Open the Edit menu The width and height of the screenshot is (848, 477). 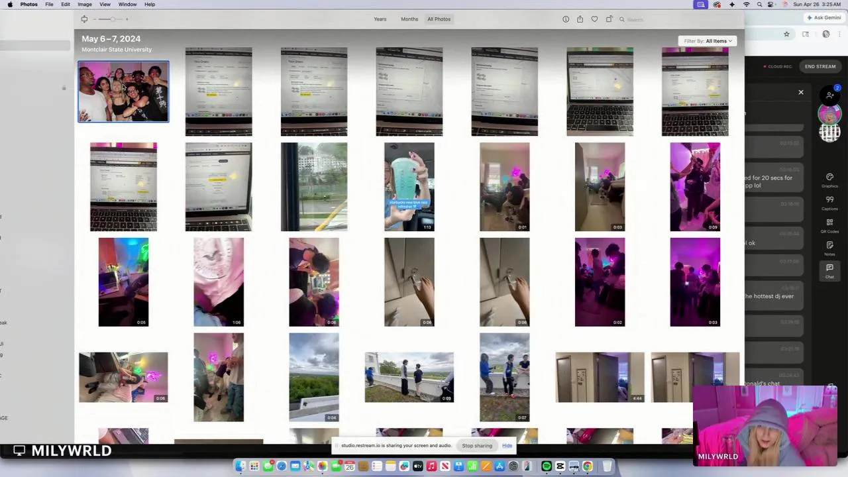click(66, 5)
